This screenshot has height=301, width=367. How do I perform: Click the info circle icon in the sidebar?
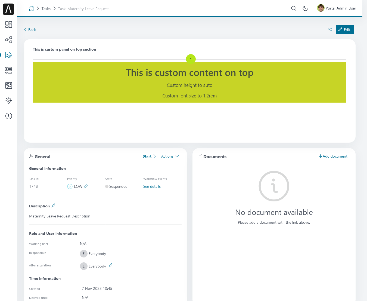9,116
